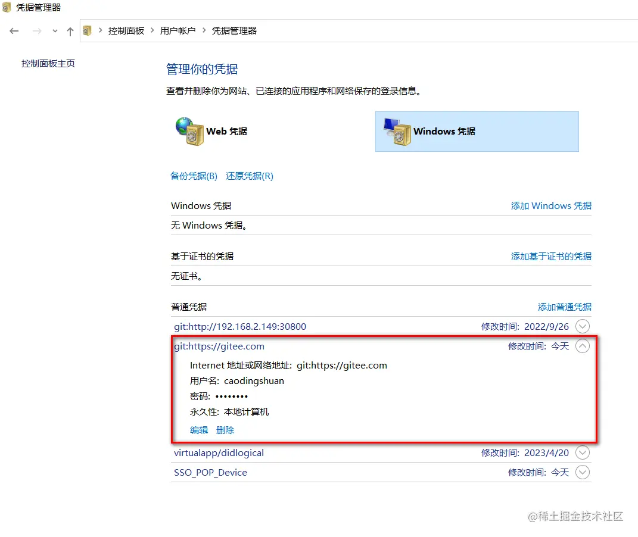
Task: Click 管理你的凭据 heading
Action: (202, 69)
